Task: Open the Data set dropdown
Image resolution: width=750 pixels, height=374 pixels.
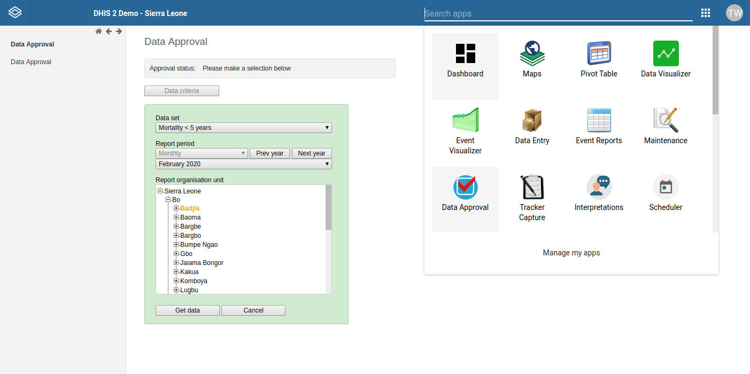Action: pos(244,128)
